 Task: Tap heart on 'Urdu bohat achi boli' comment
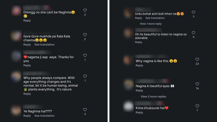tap(193, 12)
